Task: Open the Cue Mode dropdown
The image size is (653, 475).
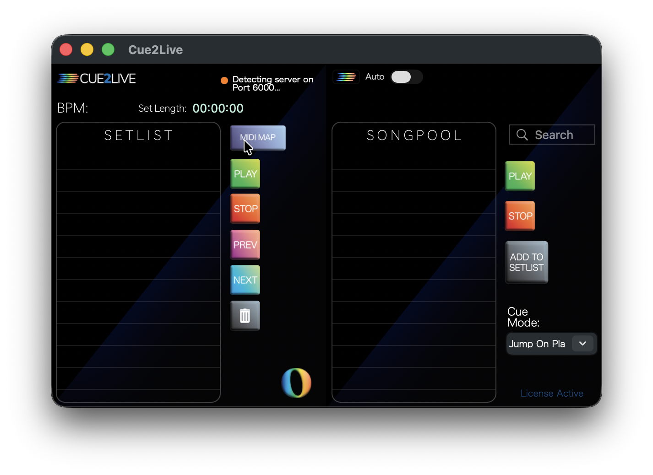Action: click(551, 344)
